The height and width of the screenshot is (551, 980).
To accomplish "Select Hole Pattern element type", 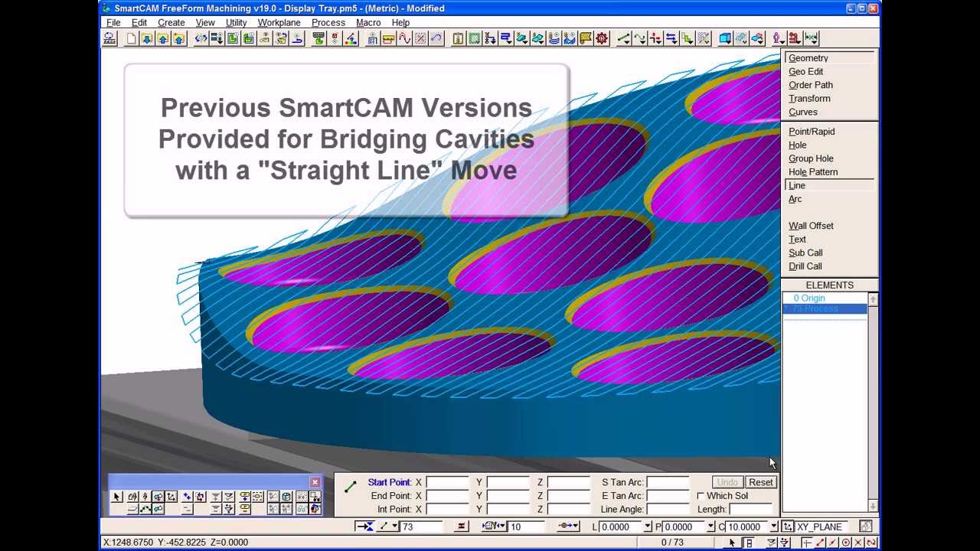I will tap(813, 172).
